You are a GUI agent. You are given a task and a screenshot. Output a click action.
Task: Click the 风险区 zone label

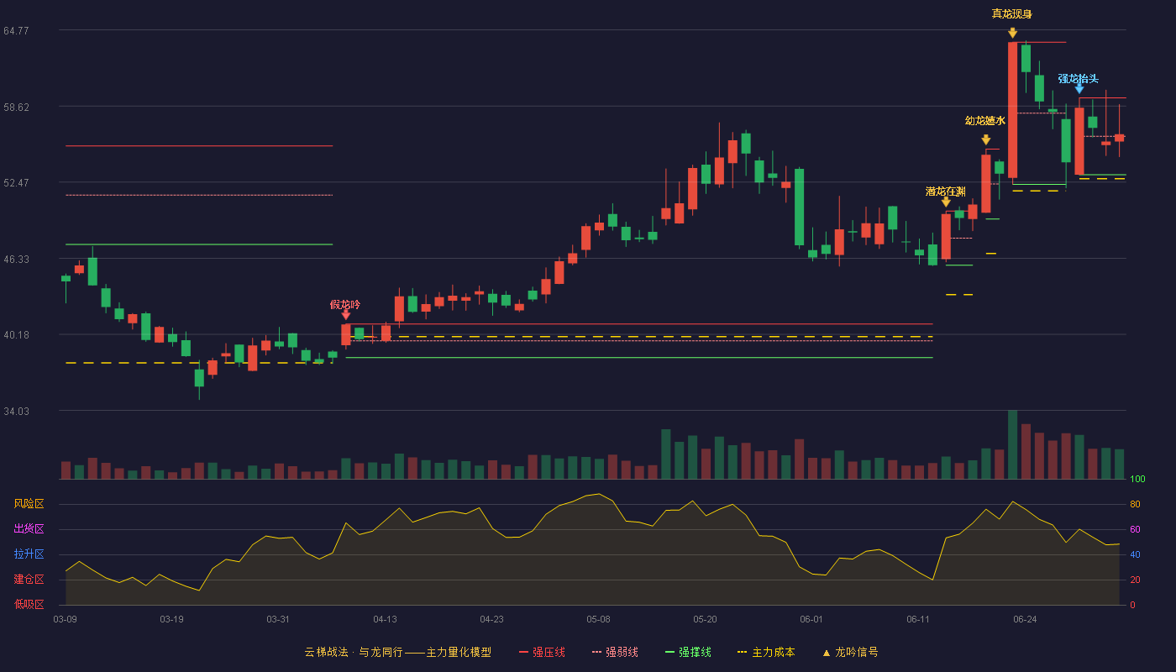coord(29,504)
